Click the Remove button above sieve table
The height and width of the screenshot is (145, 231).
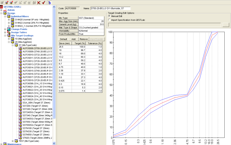pyautogui.click(x=84, y=39)
